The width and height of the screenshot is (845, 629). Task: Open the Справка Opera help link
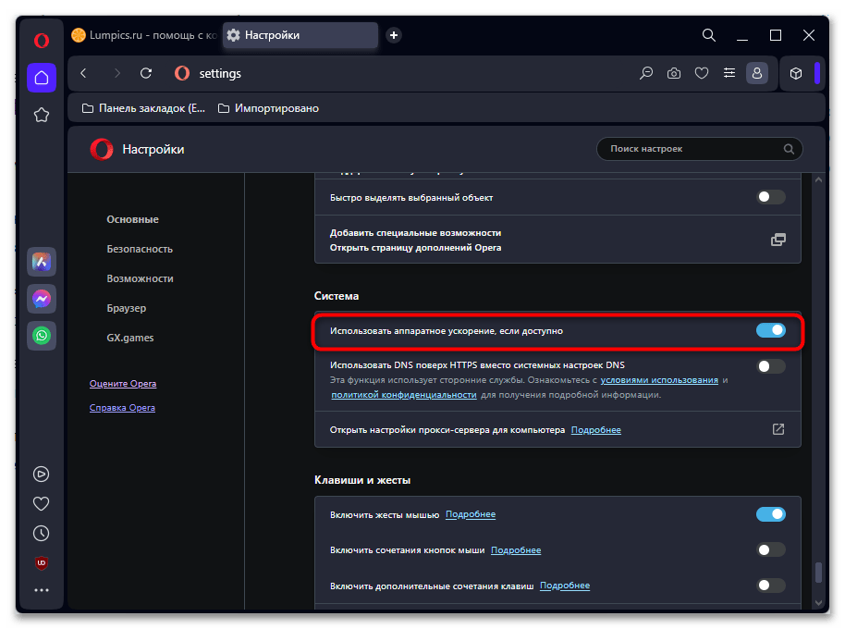[x=122, y=408]
